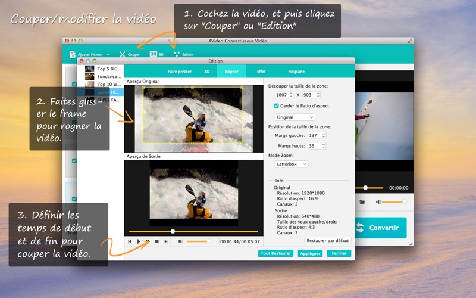Switch to the 3D tab in Edition window

[206, 72]
